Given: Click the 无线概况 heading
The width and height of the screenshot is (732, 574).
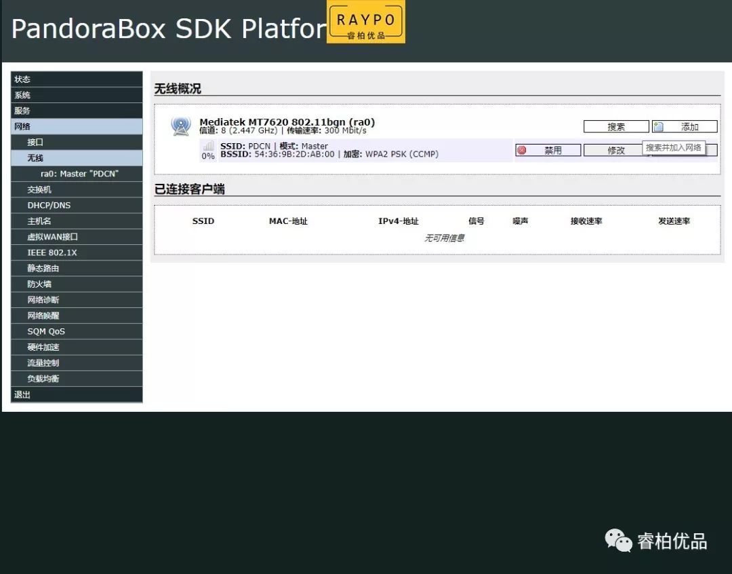Looking at the screenshot, I should (178, 88).
